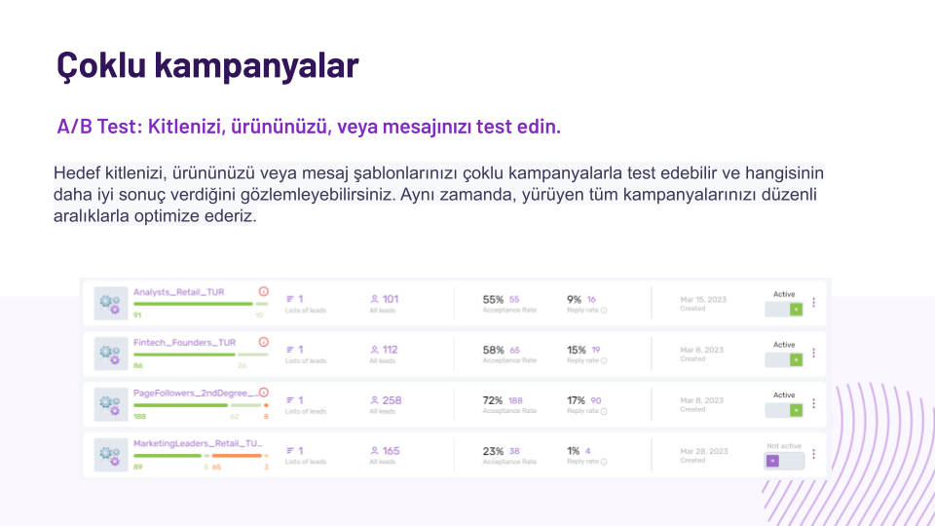Open the three-dot menu for Analysts_Retail_TUR
Image resolution: width=935 pixels, height=526 pixels.
[x=814, y=303]
